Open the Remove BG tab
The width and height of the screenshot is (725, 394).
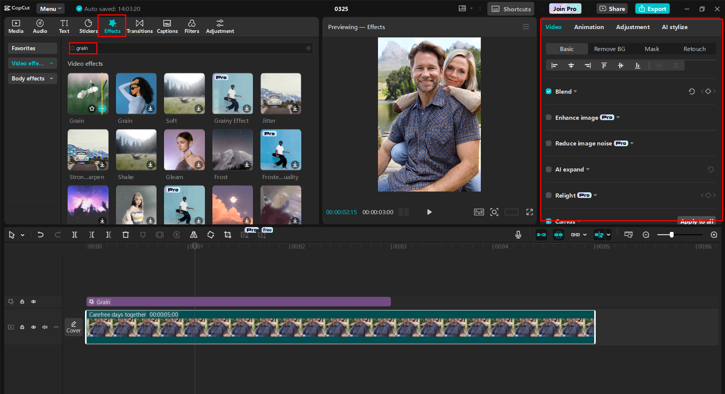[x=609, y=49]
